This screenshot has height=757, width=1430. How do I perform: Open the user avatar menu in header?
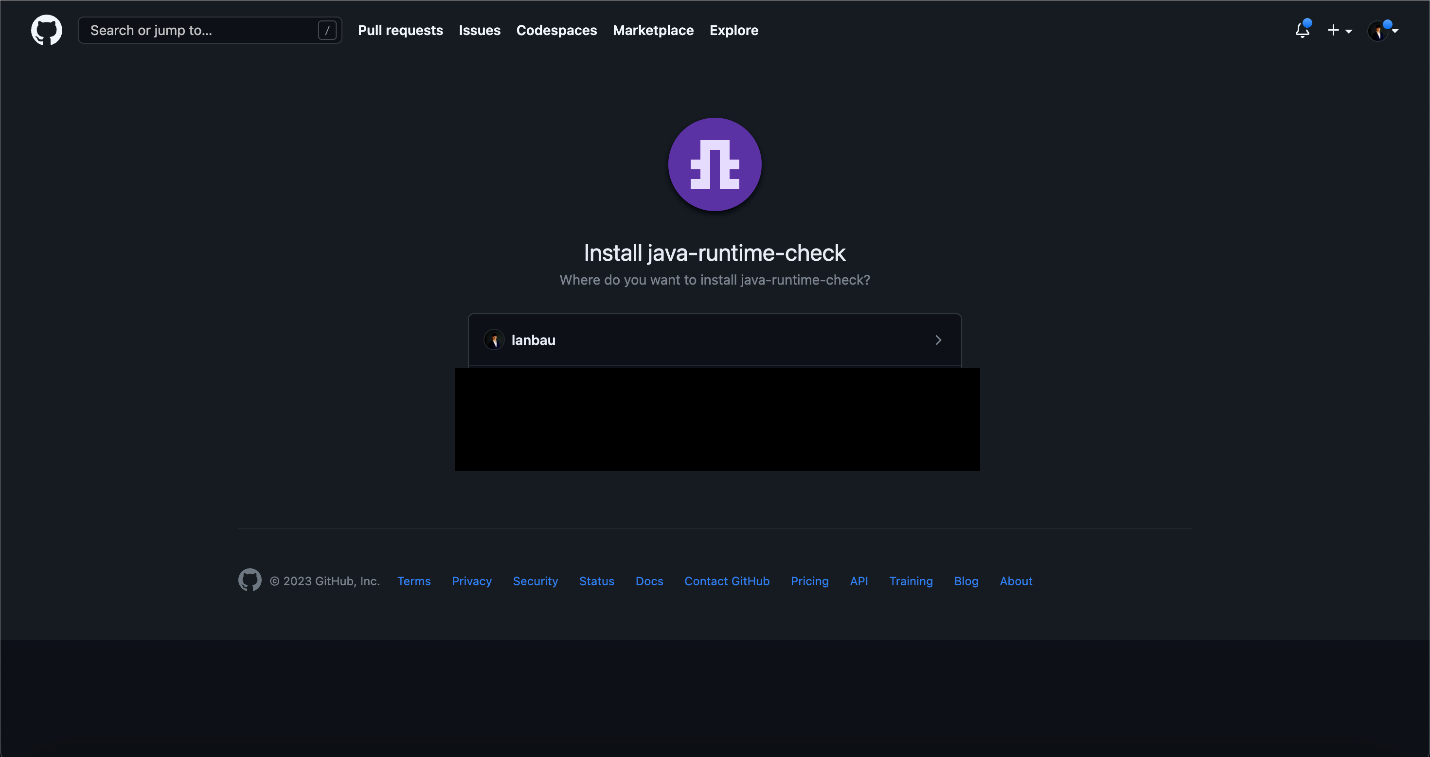1382,31
